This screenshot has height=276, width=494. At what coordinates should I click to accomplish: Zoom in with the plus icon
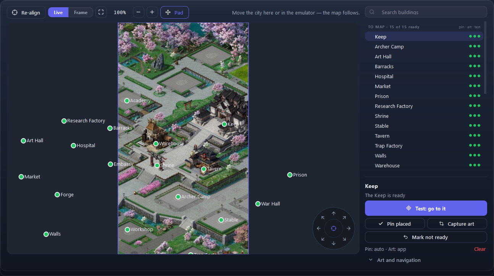click(152, 13)
